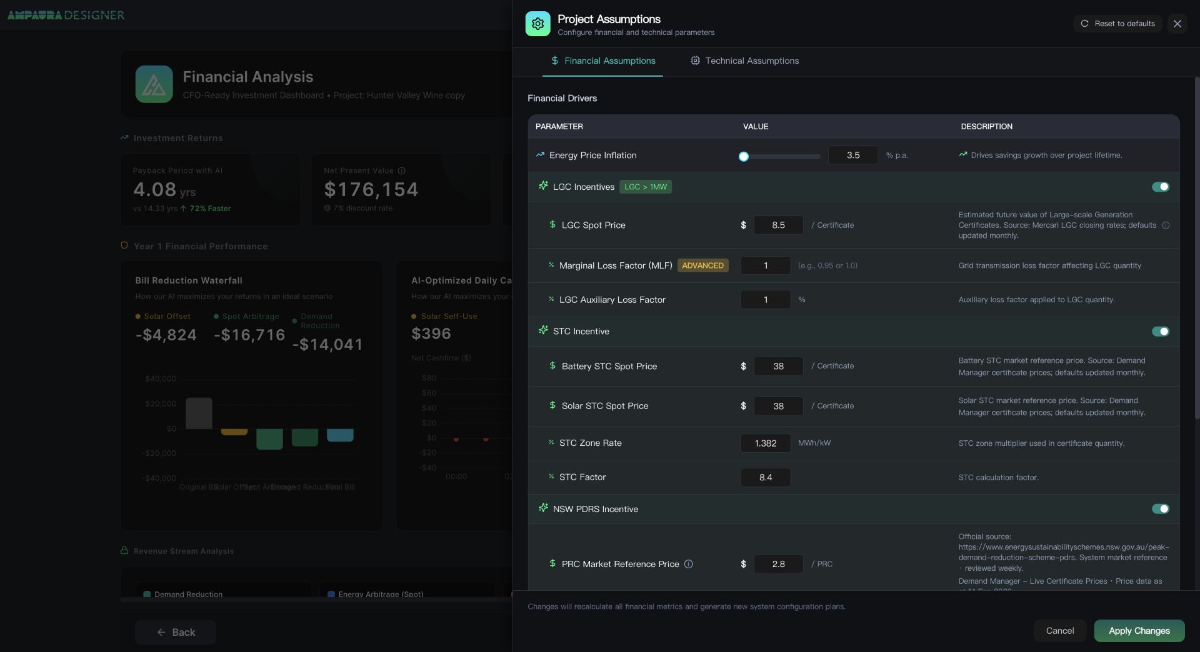Open the Financial Assumptions tab

point(602,61)
